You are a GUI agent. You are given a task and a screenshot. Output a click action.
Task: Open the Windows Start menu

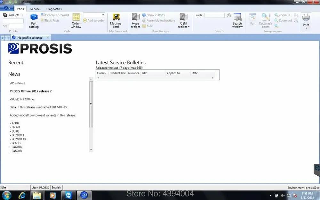pos(6,195)
